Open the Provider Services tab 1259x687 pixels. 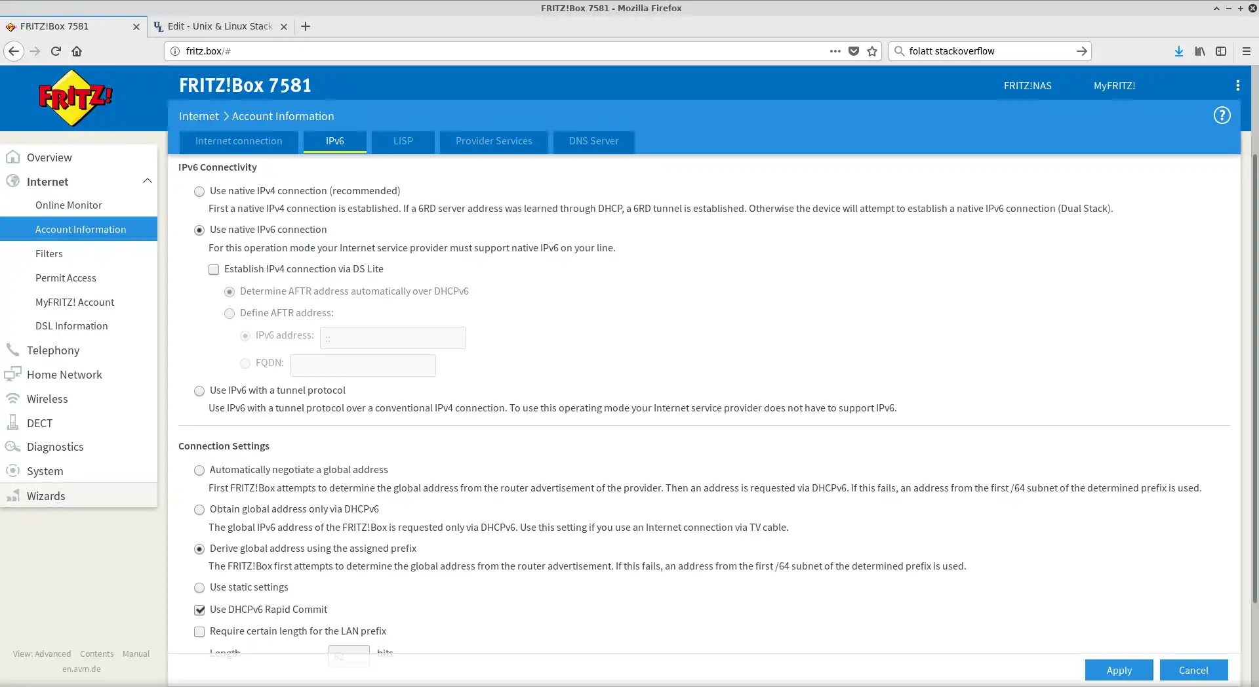coord(494,141)
